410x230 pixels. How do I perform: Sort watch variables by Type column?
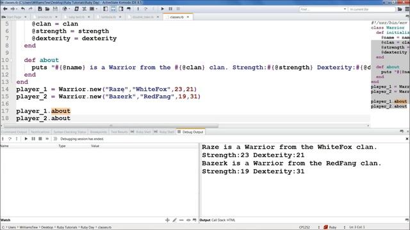point(74,146)
